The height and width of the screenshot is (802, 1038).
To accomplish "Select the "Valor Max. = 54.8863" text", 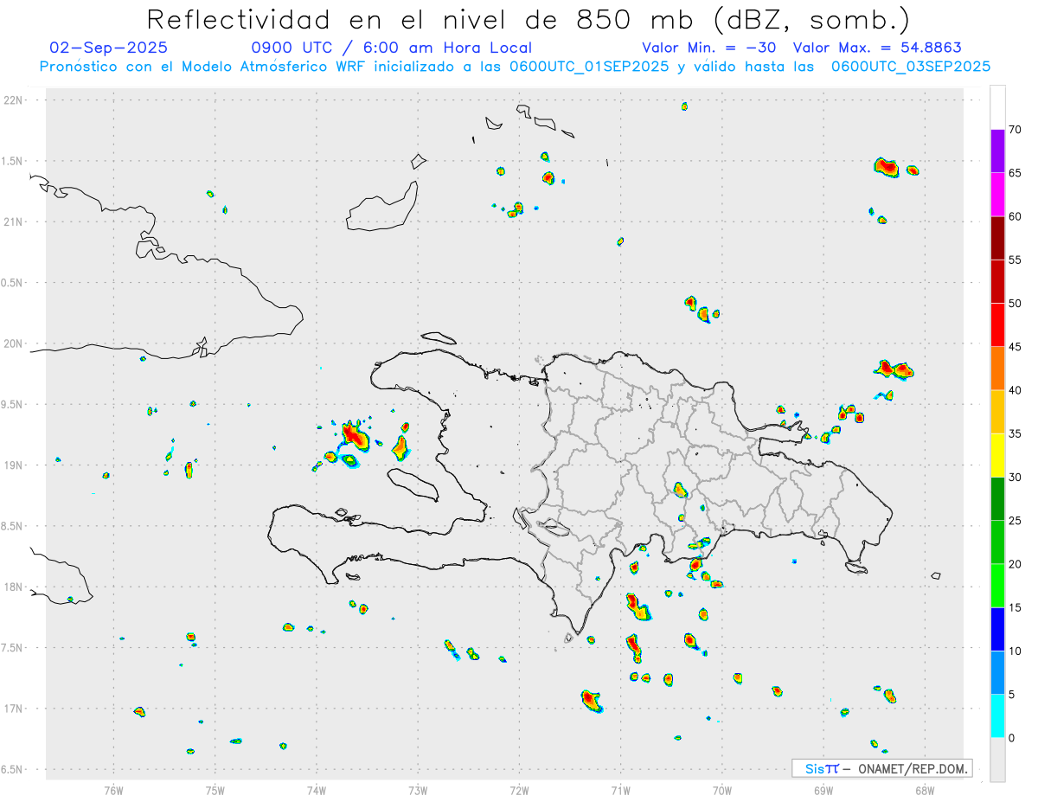I will pyautogui.click(x=877, y=48).
